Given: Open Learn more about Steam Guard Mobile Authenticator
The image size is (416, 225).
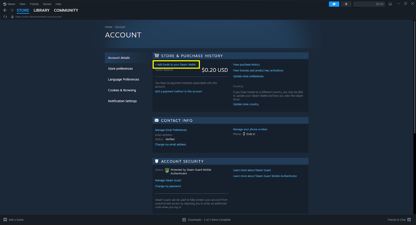Looking at the screenshot, I should [x=265, y=176].
